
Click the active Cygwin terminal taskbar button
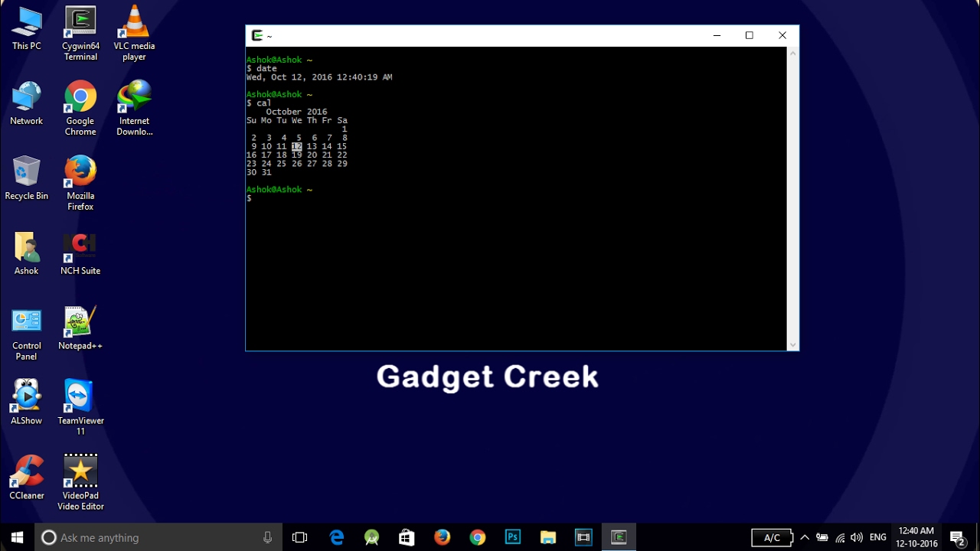pos(619,537)
